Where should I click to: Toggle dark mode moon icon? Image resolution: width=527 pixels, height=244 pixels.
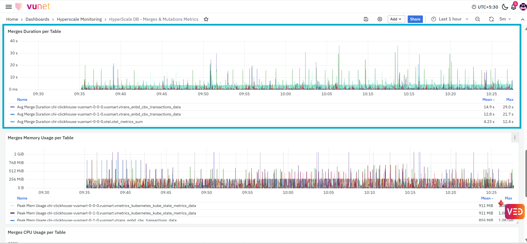click(x=505, y=7)
